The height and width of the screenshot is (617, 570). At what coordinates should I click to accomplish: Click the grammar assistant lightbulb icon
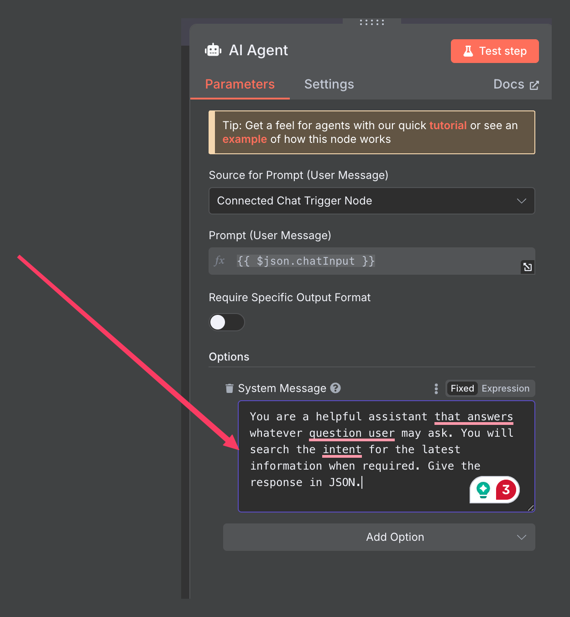tap(483, 490)
